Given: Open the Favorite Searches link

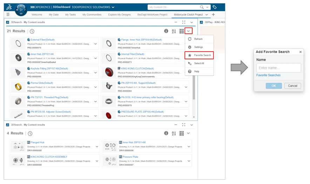Looking at the screenshot, I should click(x=268, y=75).
